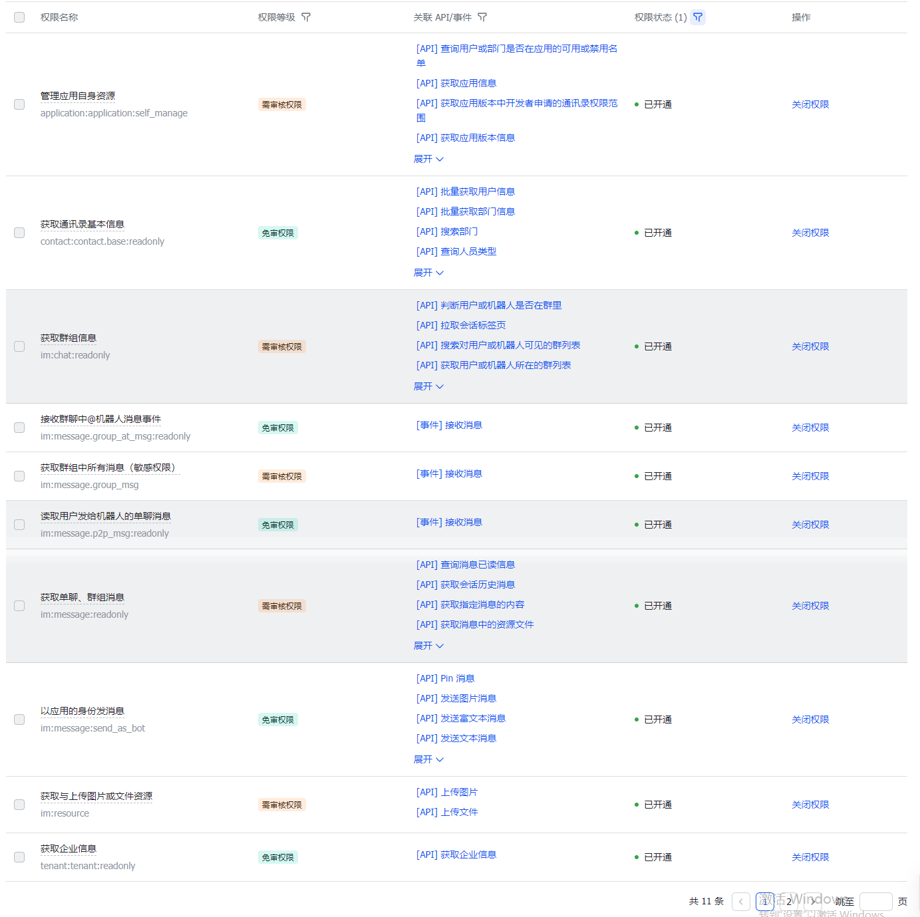Expand API list for 以应用的身份发消息
Screen dimensions: 920x917
point(428,759)
